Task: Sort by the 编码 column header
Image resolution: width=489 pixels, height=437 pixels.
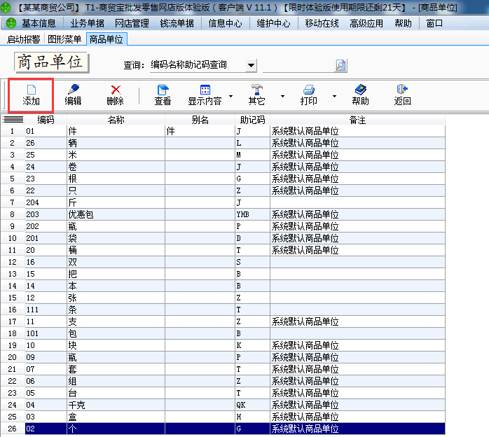Action: [46, 120]
